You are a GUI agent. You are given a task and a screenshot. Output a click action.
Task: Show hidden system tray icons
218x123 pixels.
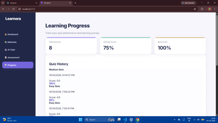click(x=174, y=120)
